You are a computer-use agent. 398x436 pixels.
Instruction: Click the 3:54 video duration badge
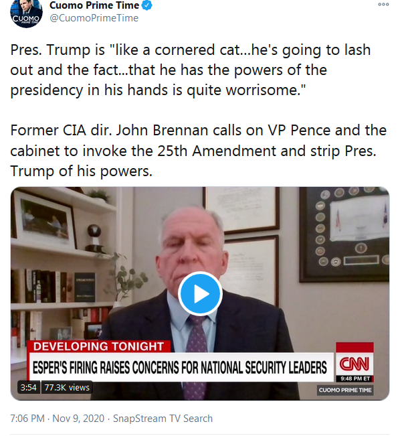(28, 387)
